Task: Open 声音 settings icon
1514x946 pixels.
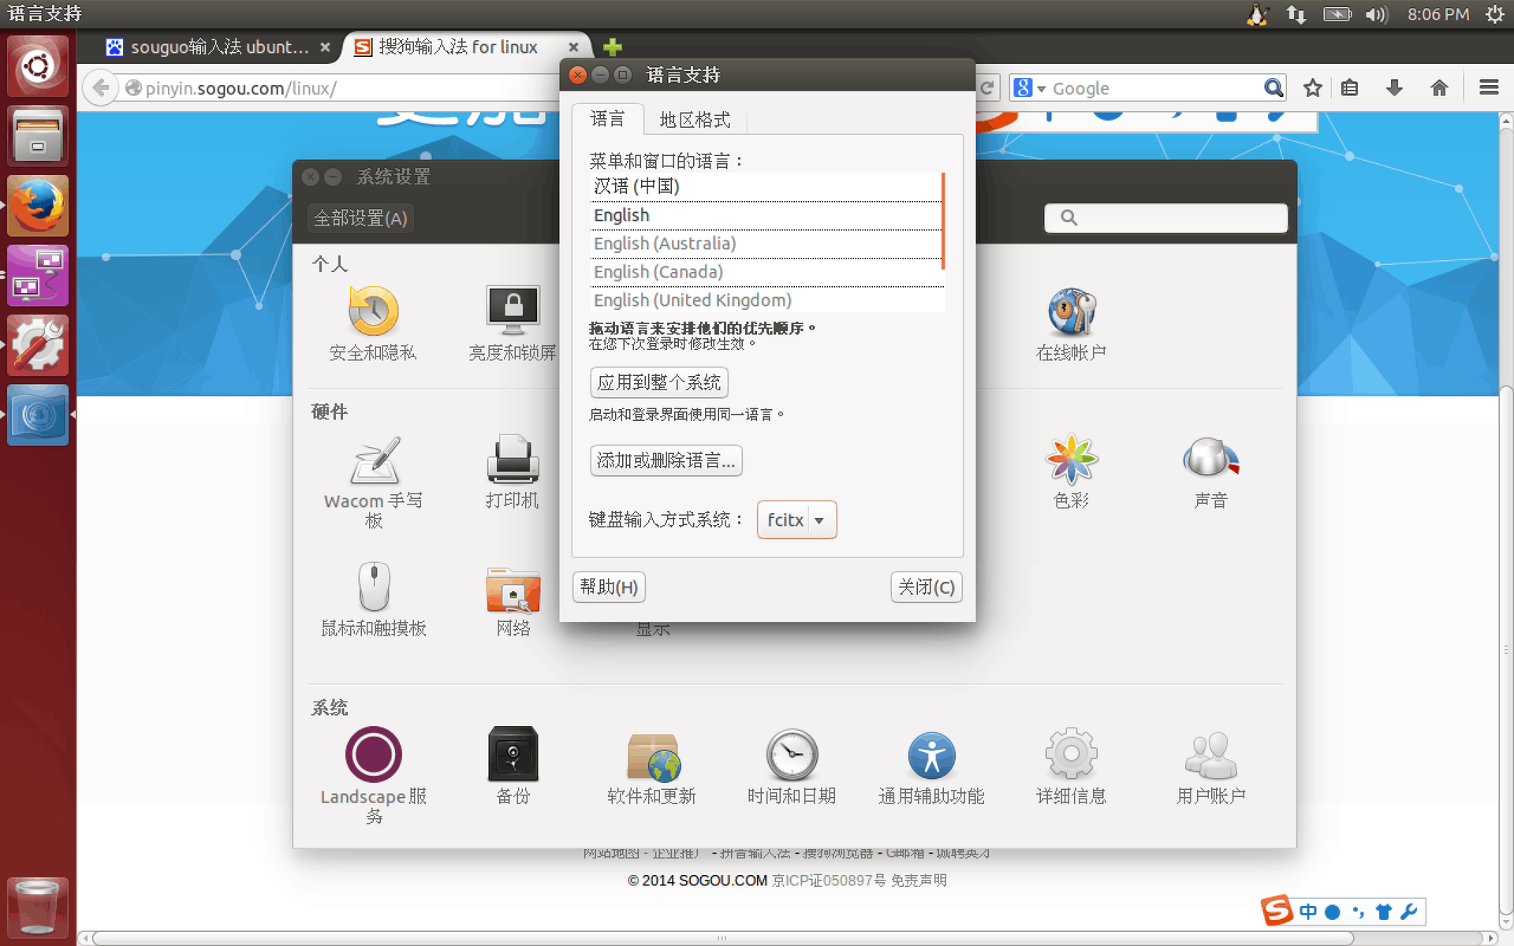Action: [x=1210, y=471]
